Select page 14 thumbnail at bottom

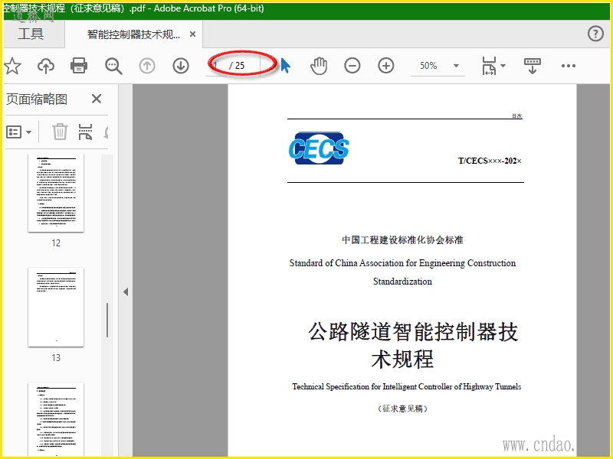[x=56, y=418]
